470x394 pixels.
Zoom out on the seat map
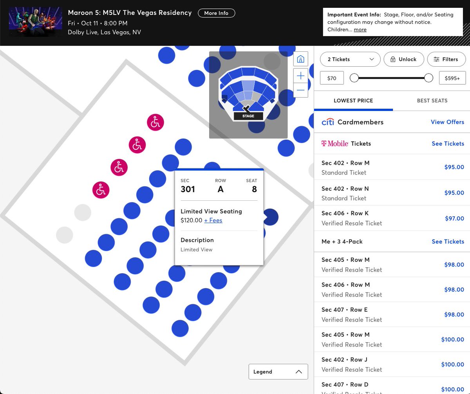click(x=301, y=91)
